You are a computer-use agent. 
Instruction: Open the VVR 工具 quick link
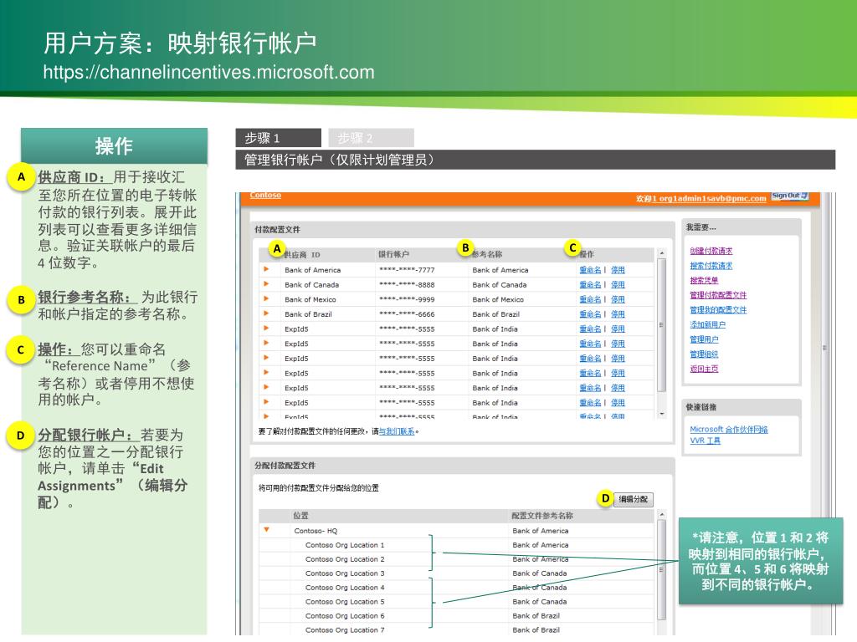tap(705, 440)
